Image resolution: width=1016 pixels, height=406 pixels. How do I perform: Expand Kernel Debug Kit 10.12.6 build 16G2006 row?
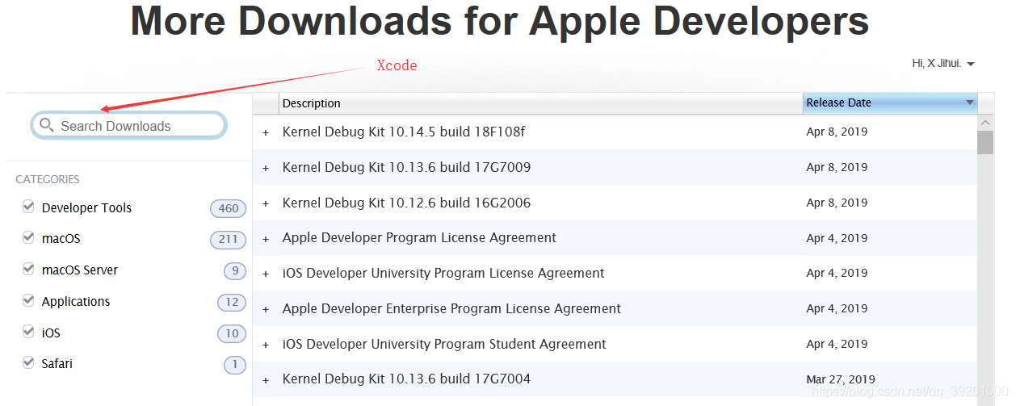point(266,203)
